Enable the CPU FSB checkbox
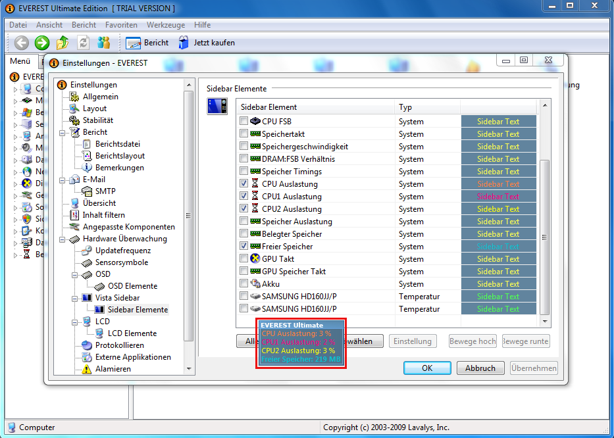Viewport: 614px width, 438px height. point(244,122)
